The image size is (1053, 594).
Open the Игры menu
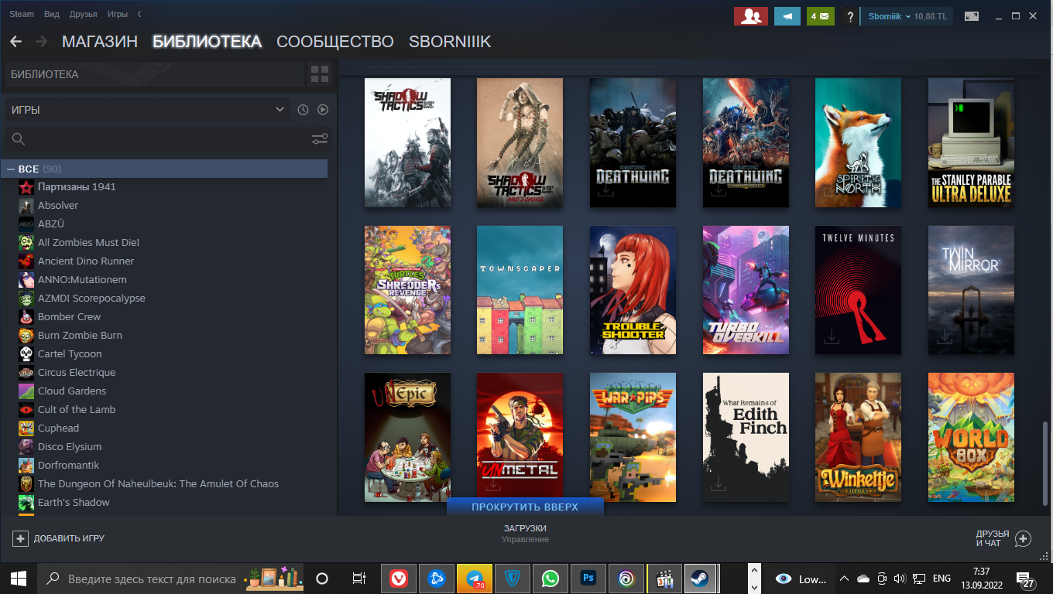117,15
